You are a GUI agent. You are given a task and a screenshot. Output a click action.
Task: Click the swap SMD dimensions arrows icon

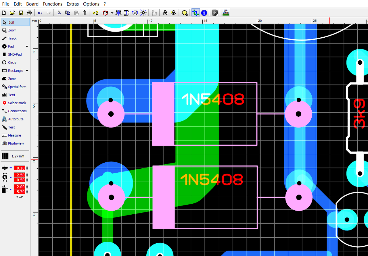coord(20,197)
